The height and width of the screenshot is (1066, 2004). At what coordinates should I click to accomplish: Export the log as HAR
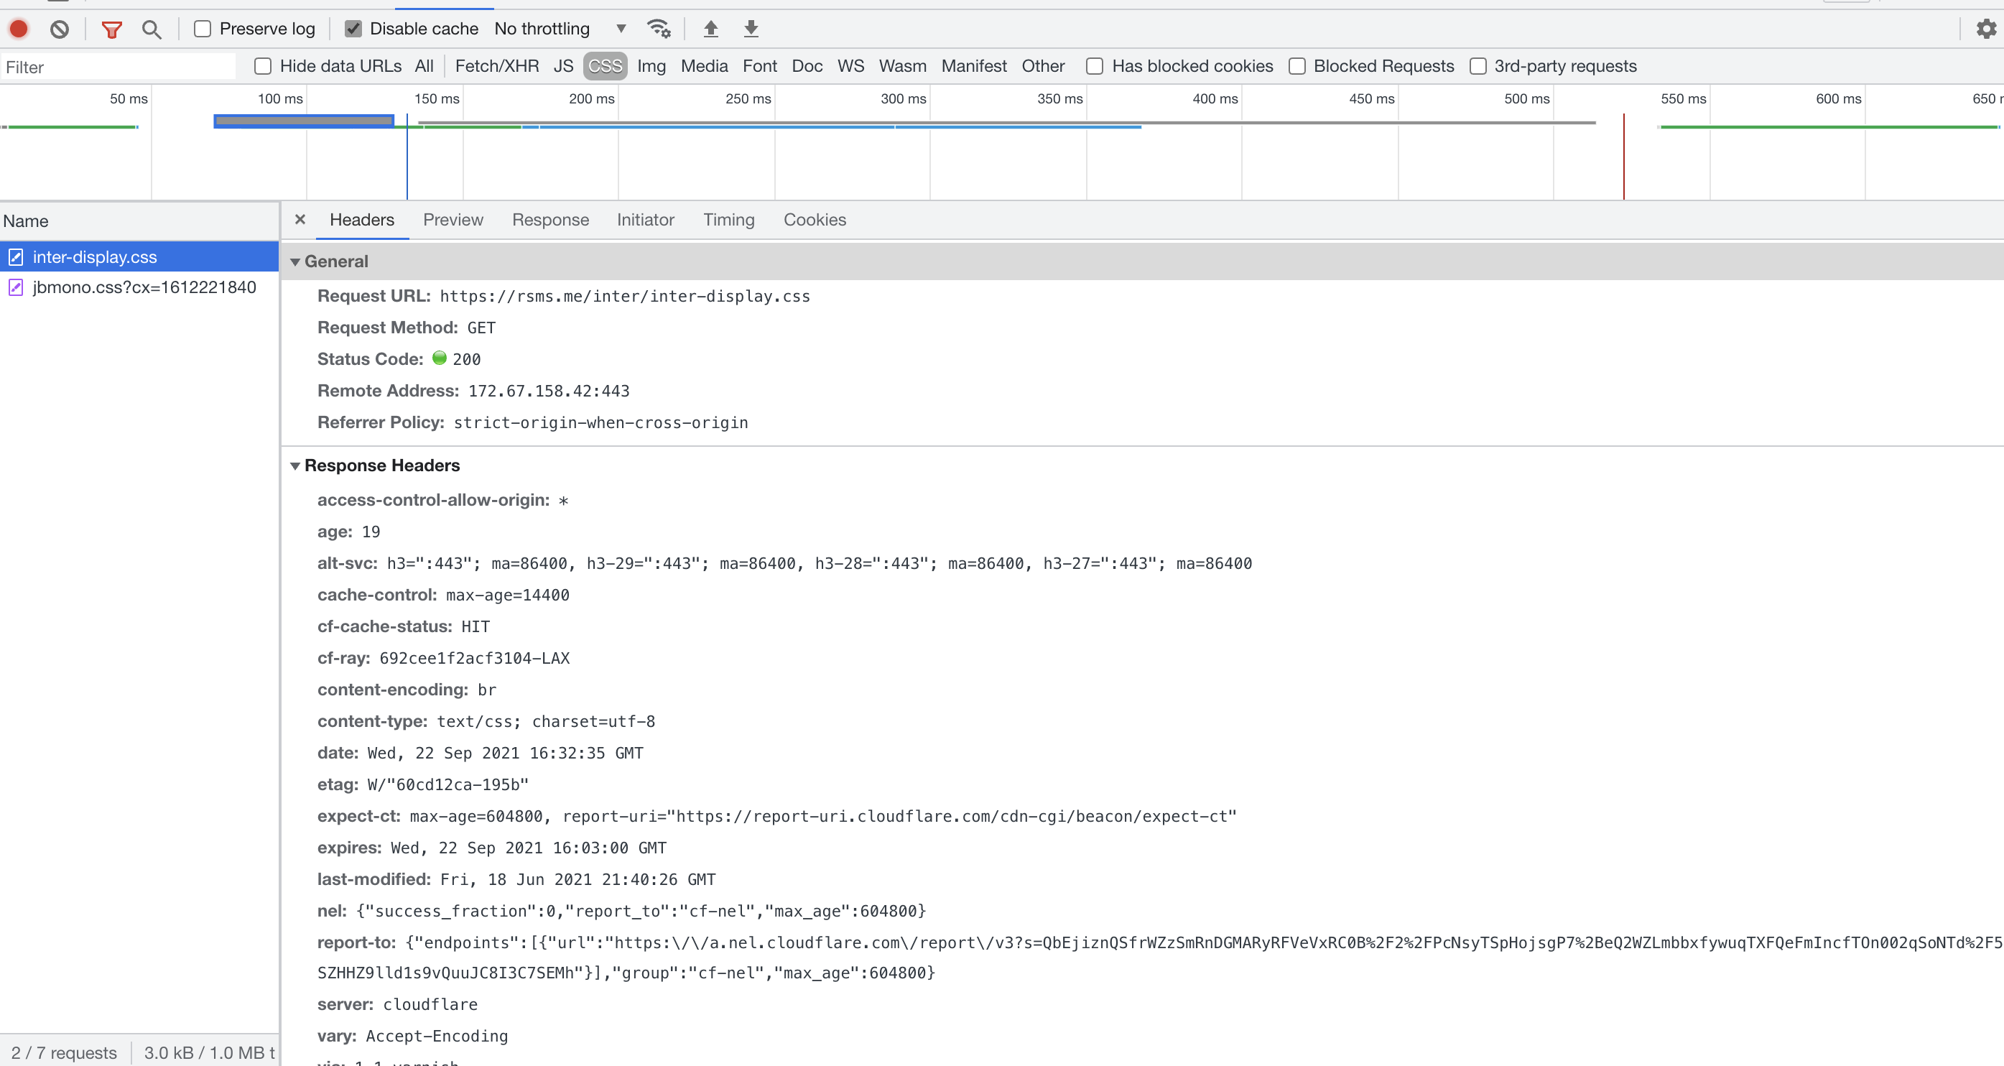(750, 28)
